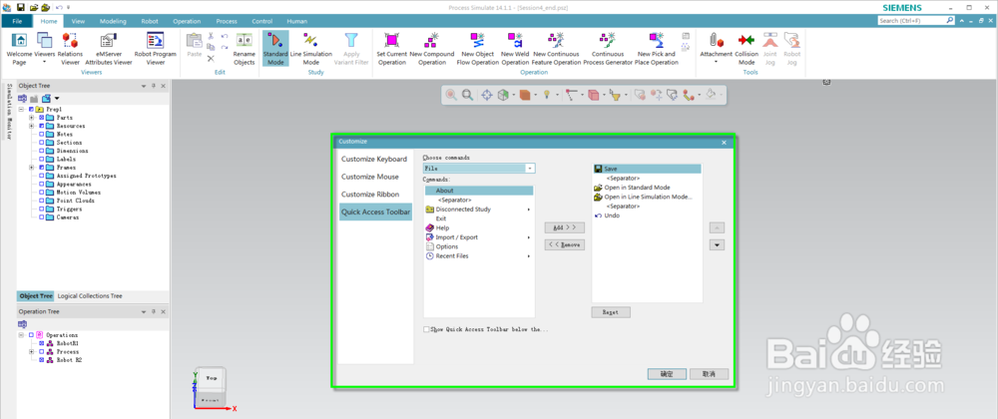Toggle the Cameras folder checkbox

tap(42, 216)
